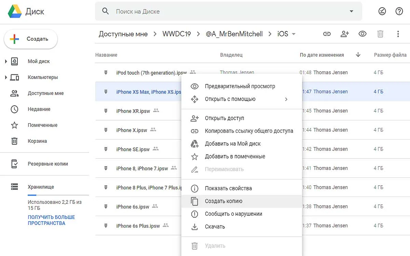Select iPhone 8, iPhone 7.ipsw file
The width and height of the screenshot is (410, 256).
coord(142,168)
